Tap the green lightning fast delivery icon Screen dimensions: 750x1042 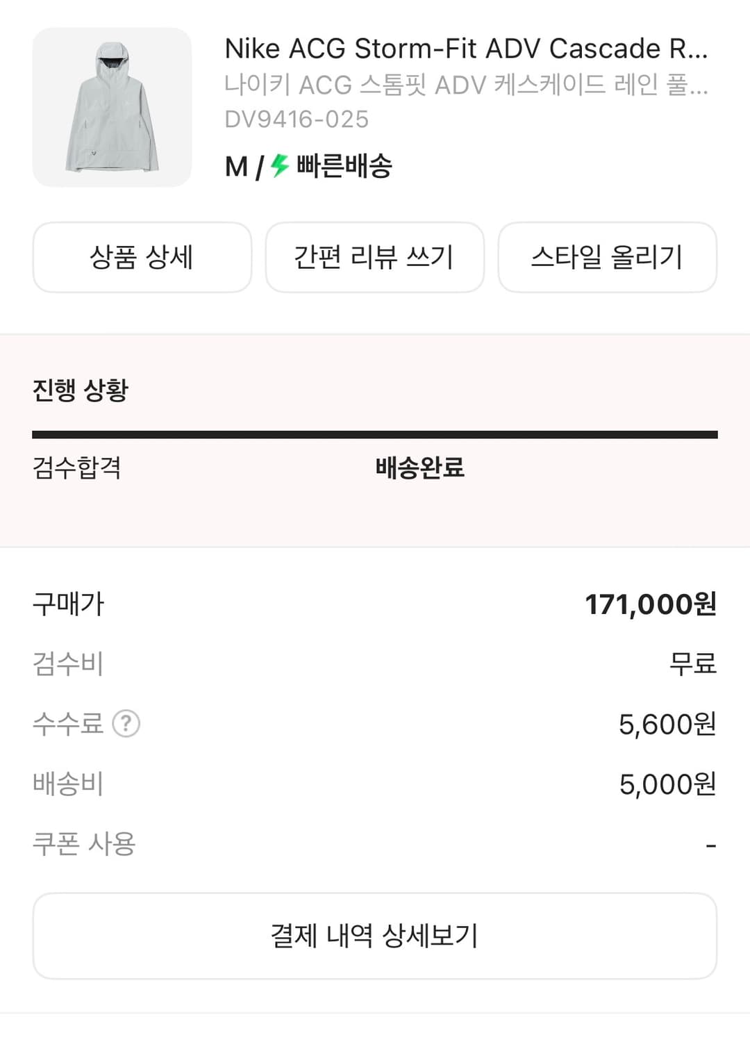279,165
